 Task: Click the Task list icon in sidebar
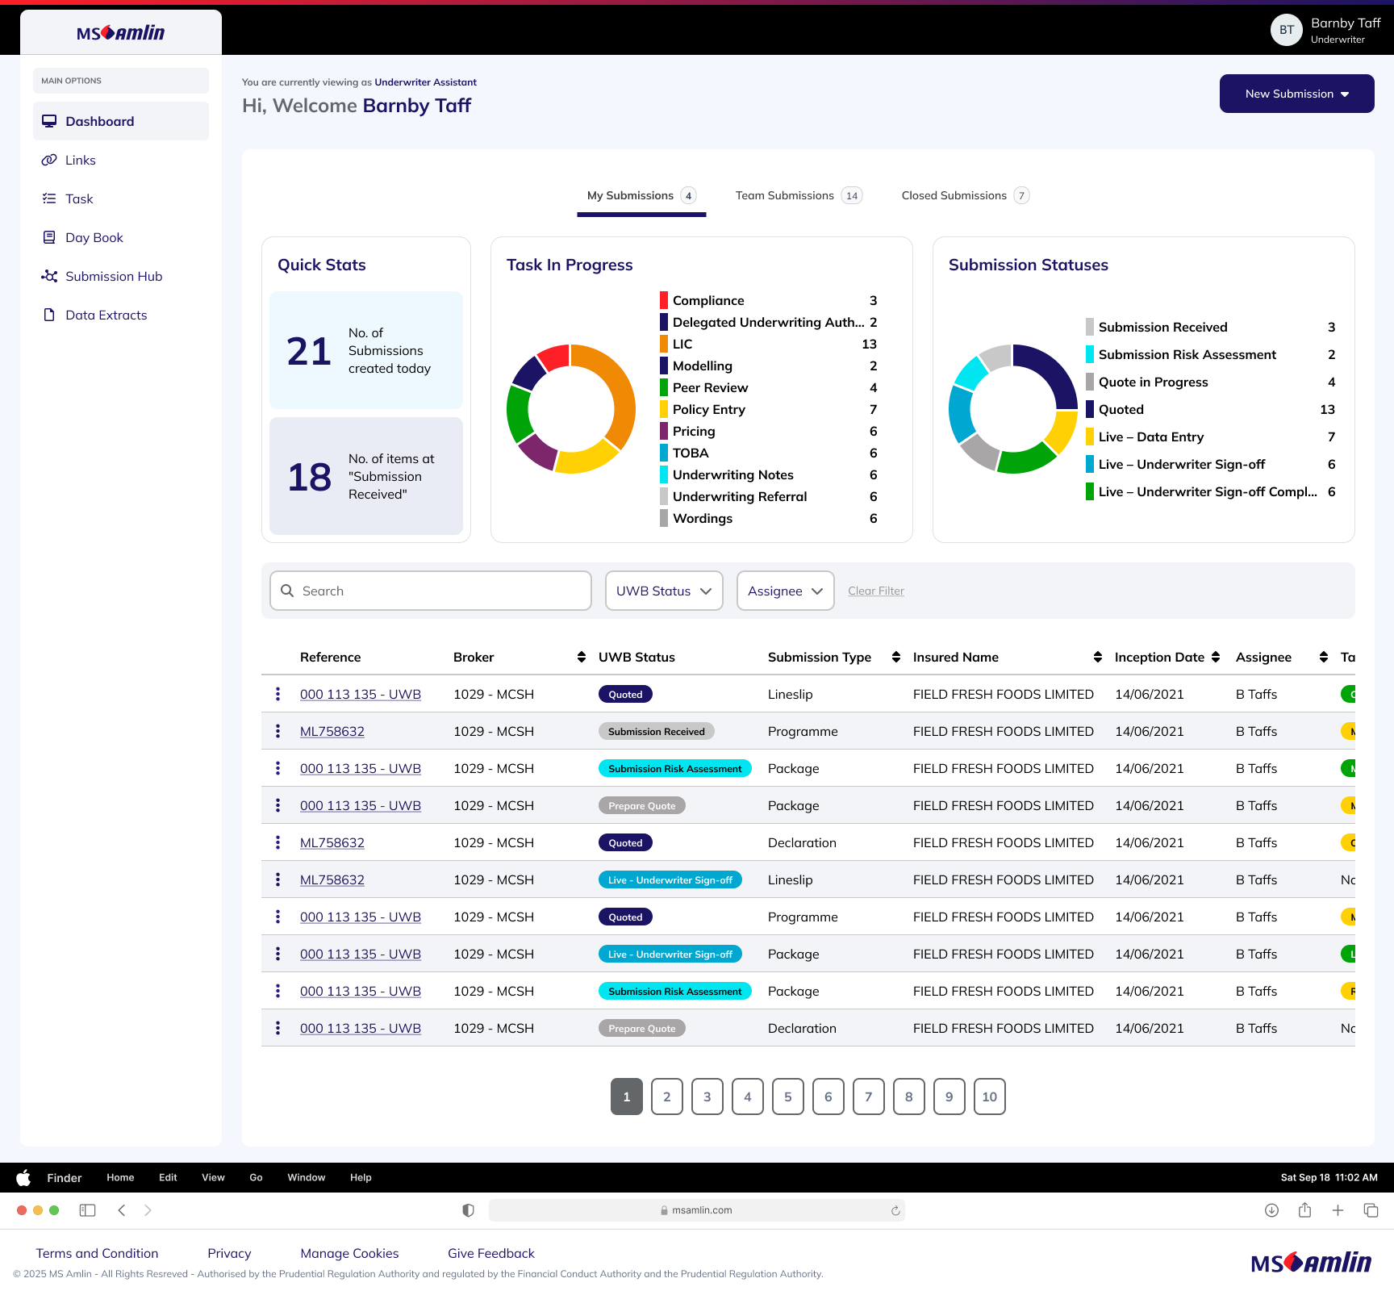point(49,198)
